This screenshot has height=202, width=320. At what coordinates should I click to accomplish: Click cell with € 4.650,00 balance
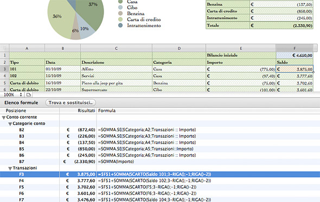(295, 55)
